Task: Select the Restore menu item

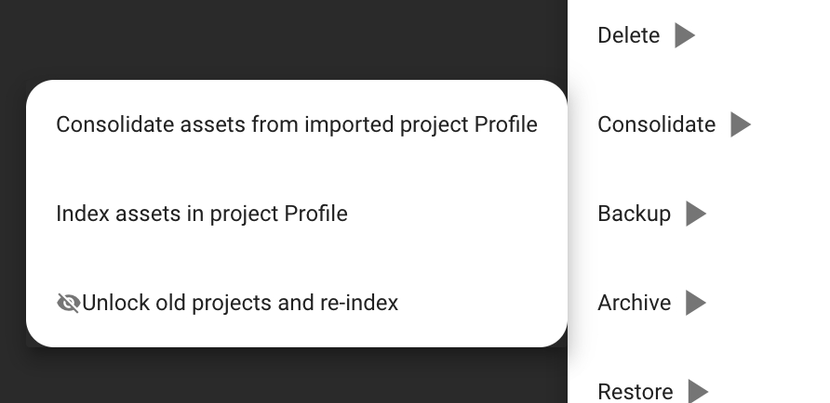Action: (636, 391)
